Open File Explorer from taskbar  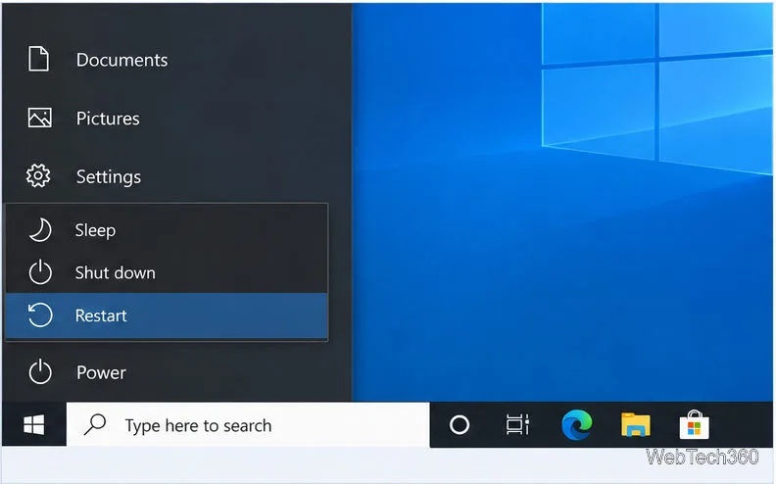[x=636, y=424]
